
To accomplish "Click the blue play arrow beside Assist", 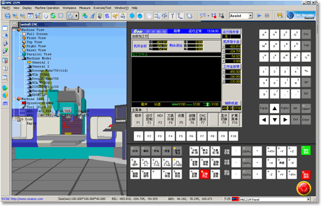I will (259, 16).
